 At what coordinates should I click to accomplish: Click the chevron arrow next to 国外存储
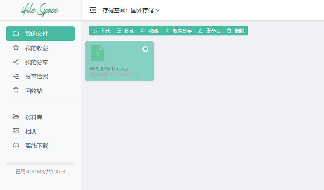pyautogui.click(x=158, y=10)
